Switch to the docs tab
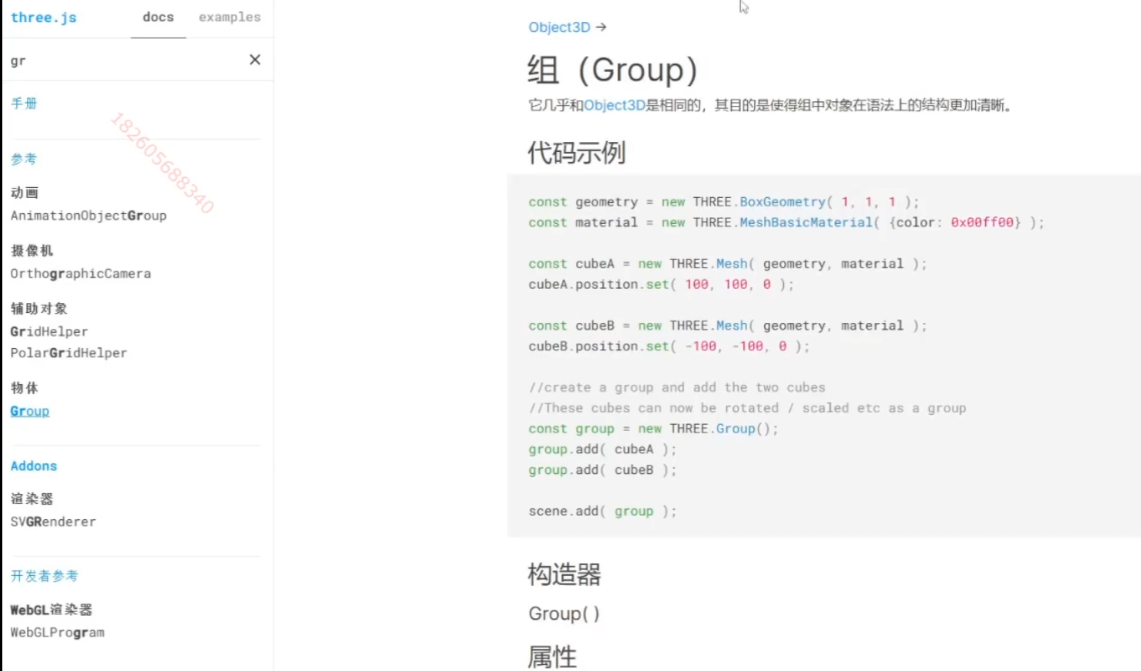Screen dimensions: 1141x671 [158, 18]
